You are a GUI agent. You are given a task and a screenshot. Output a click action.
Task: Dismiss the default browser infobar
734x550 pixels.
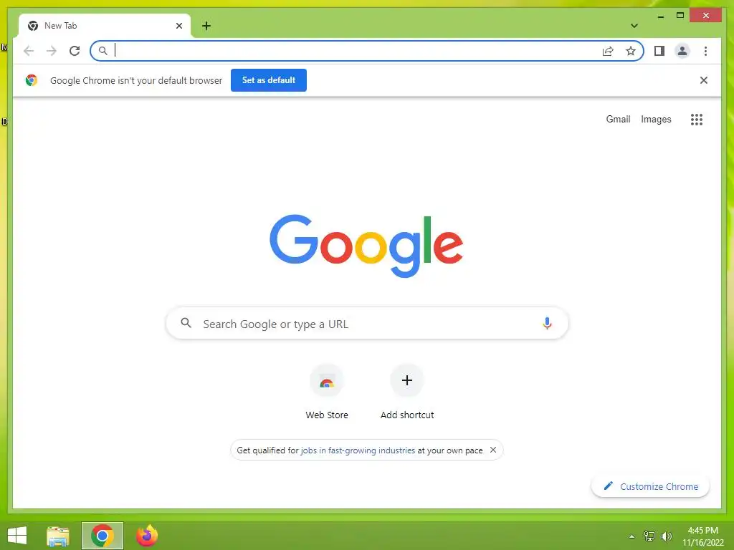click(x=704, y=80)
